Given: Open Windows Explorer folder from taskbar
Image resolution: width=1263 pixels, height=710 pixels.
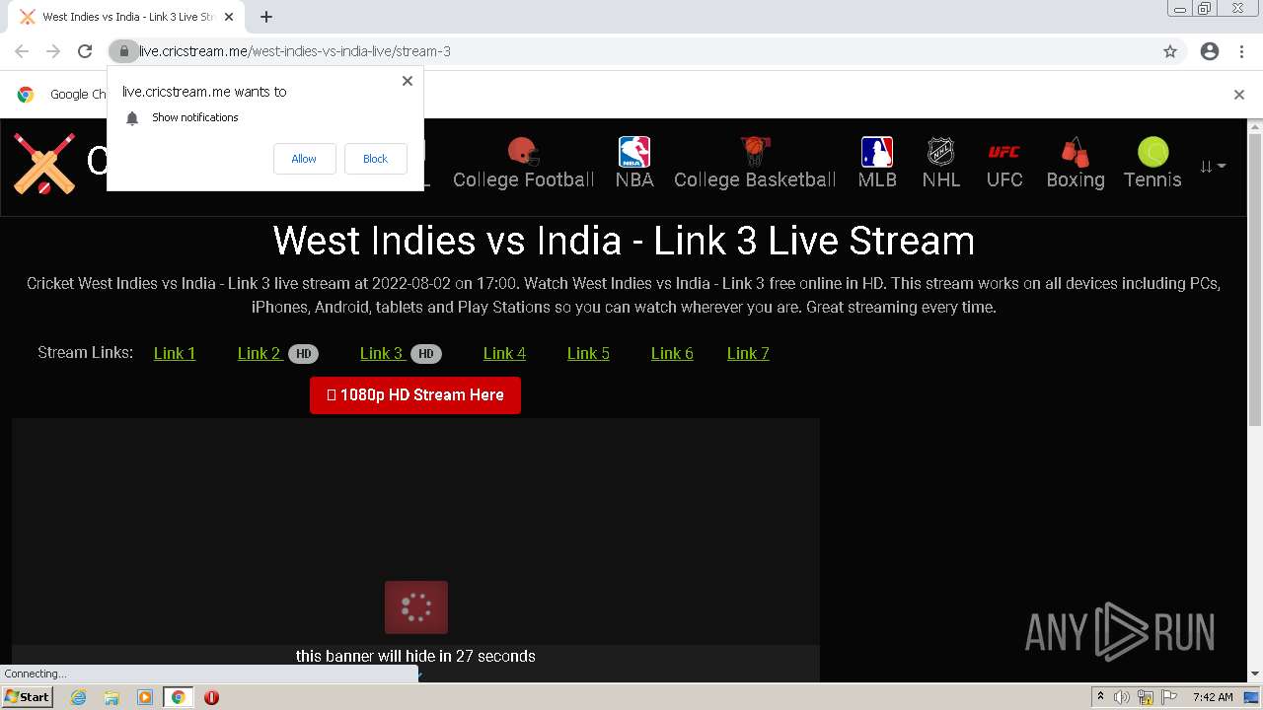Looking at the screenshot, I should (111, 697).
